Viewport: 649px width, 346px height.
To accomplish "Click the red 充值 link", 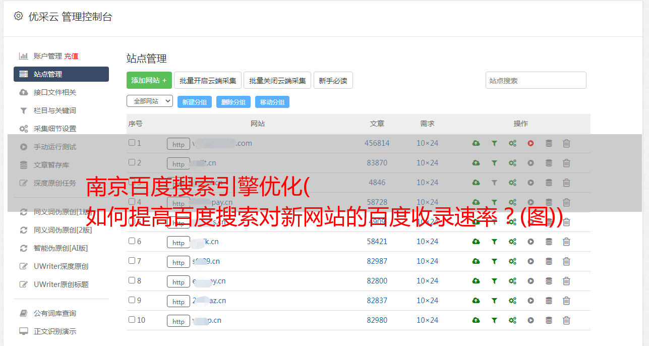I will (x=71, y=56).
